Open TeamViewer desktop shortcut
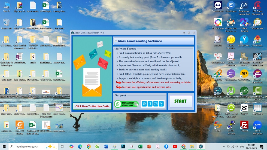The height and width of the screenshot is (150, 267). coord(218,7)
